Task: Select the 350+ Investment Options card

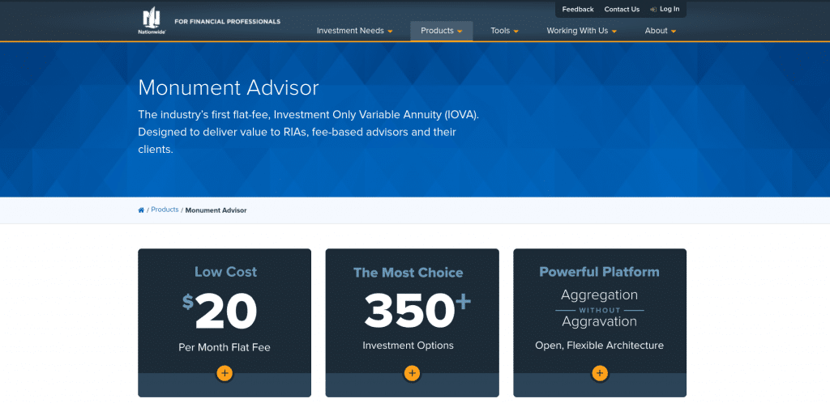Action: (x=412, y=312)
